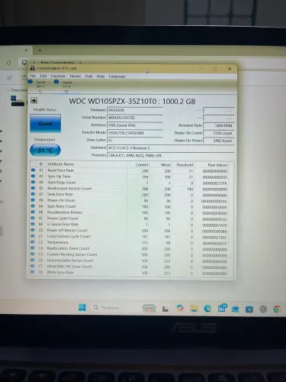Click the Serial Number field

tap(135, 118)
